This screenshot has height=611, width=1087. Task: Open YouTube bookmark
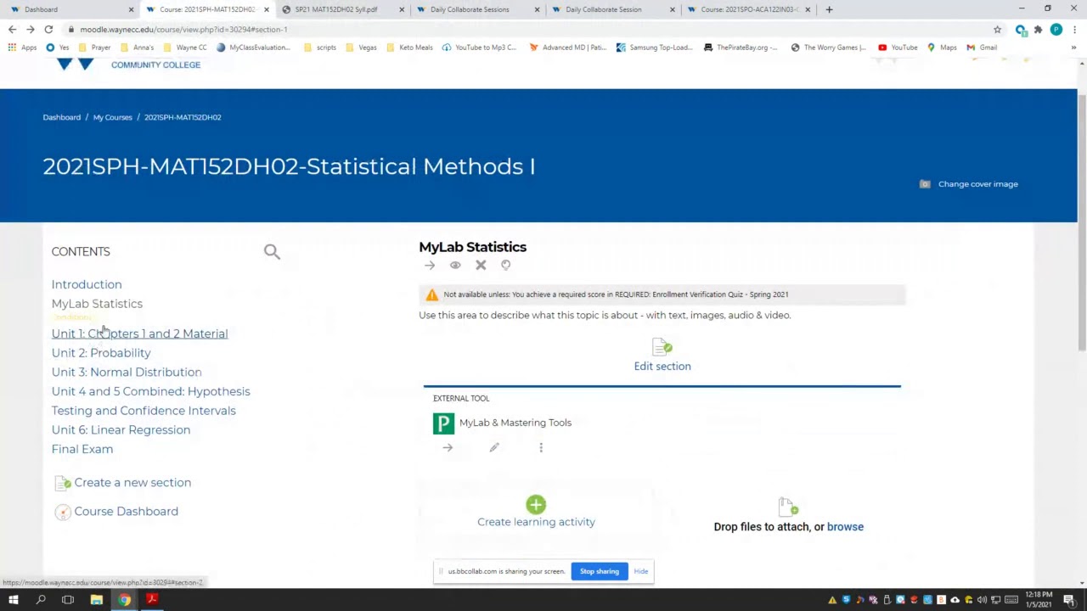898,48
